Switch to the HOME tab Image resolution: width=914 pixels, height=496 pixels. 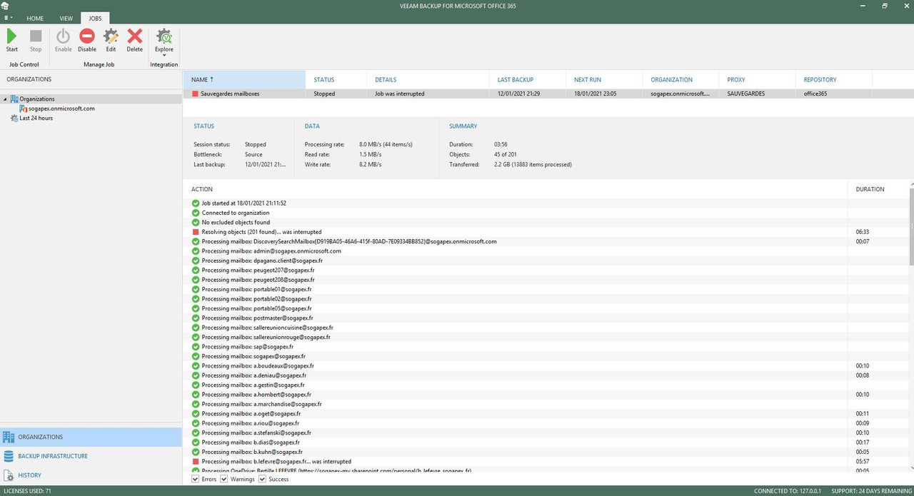pos(35,18)
